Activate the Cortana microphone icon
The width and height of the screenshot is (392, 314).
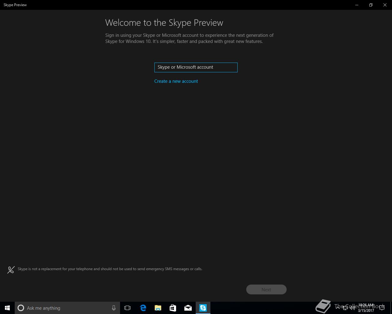[x=114, y=308]
